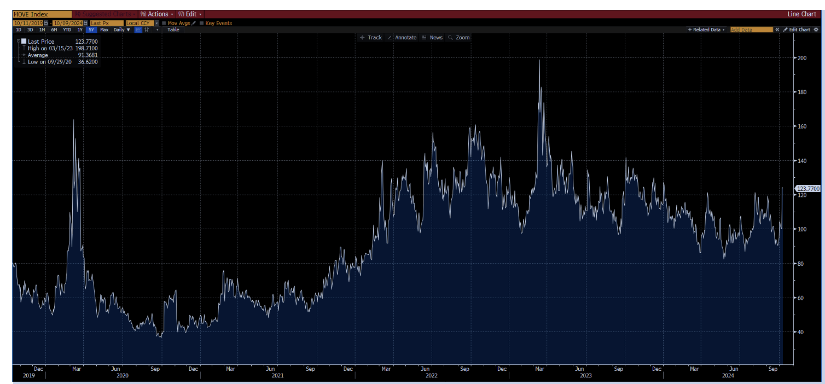Open the Related Data dropdown
The height and width of the screenshot is (384, 825).
point(706,30)
